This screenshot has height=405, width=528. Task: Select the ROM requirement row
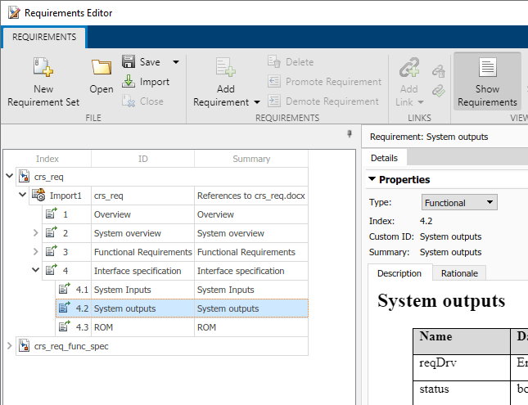pos(103,327)
